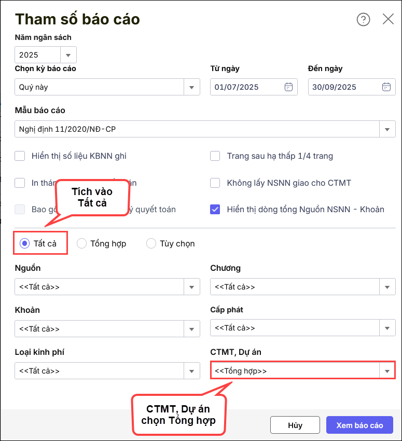Select the Tất cả radio option
This screenshot has height=441, width=402.
(24, 243)
